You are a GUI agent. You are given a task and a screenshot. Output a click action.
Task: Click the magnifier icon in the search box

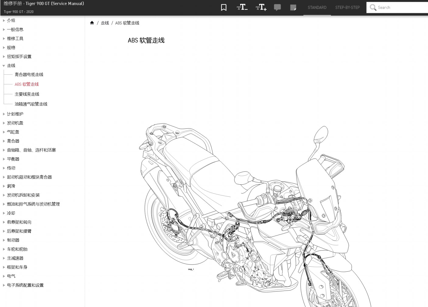[373, 7]
